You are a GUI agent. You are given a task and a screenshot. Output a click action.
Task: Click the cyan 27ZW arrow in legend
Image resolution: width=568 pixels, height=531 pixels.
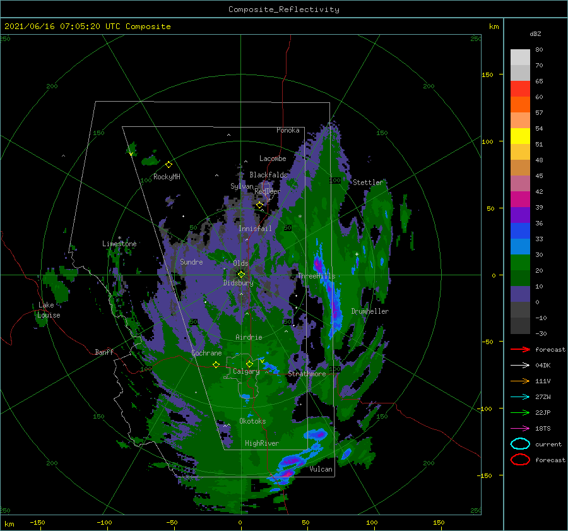tap(520, 397)
